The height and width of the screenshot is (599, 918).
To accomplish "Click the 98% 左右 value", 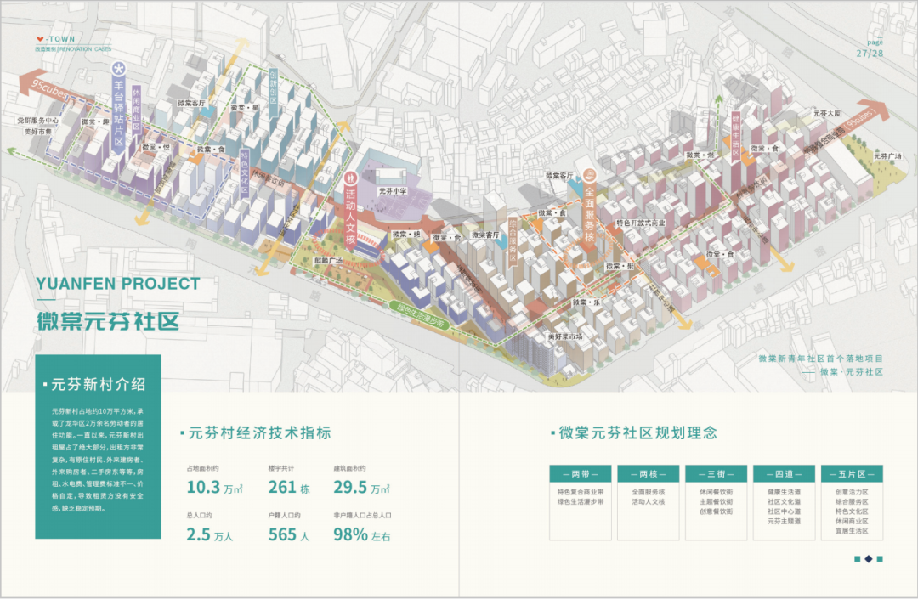I will tap(362, 534).
